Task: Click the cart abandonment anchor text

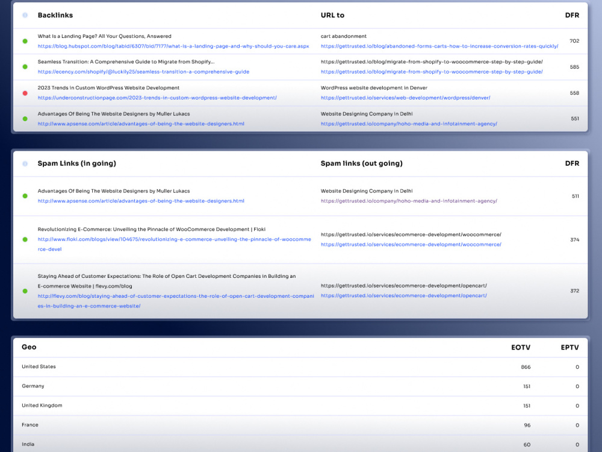Action: [344, 36]
